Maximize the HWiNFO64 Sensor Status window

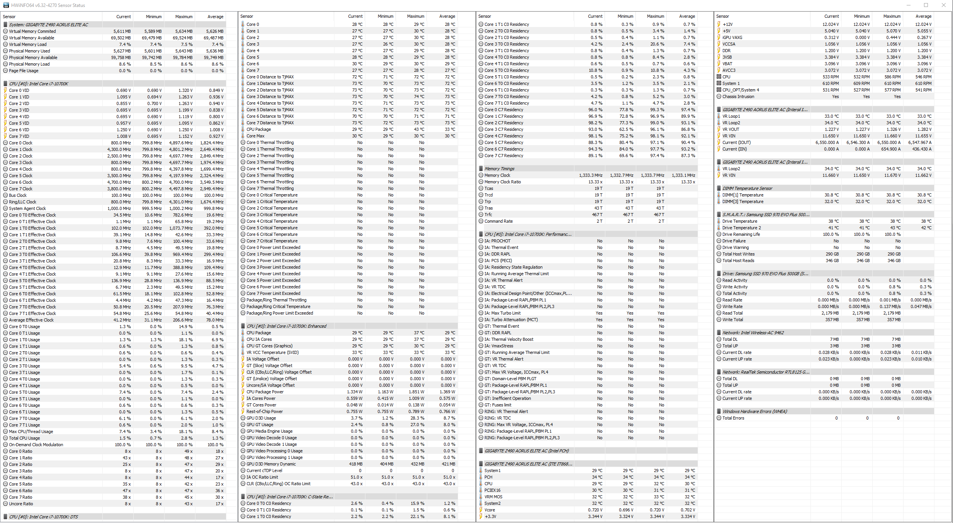click(926, 5)
